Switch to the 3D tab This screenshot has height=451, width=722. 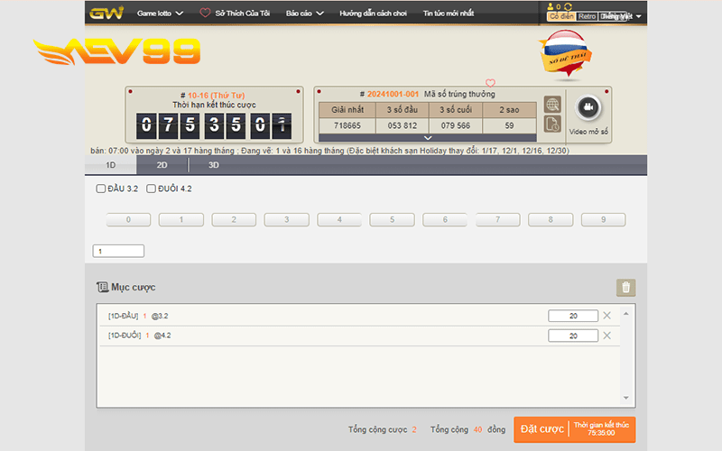coord(213,165)
